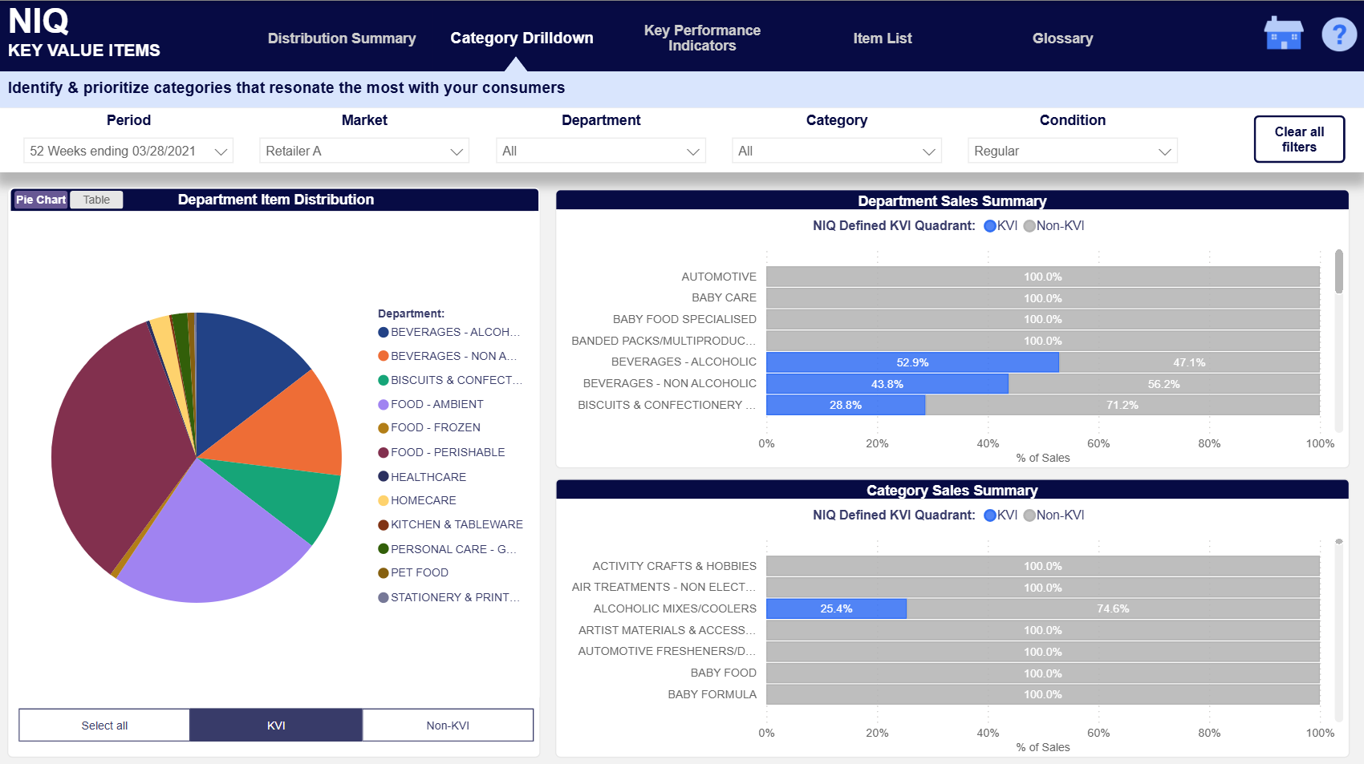Click the 43.8% Beverages Non Alcoholic KVI bar

pyautogui.click(x=887, y=384)
